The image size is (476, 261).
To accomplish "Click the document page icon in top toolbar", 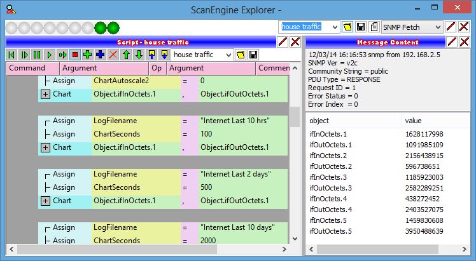I will tap(347, 27).
